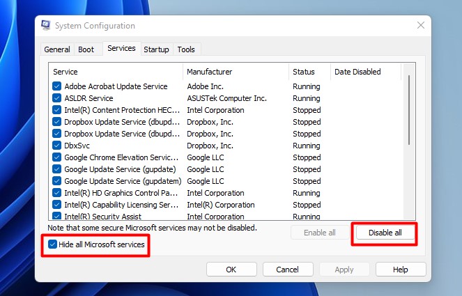
Task: Uncheck Google Chrome Elevation Service checkbox
Action: [56, 157]
